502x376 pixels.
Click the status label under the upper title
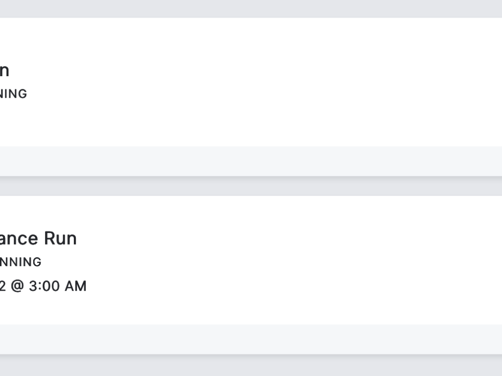tap(13, 94)
